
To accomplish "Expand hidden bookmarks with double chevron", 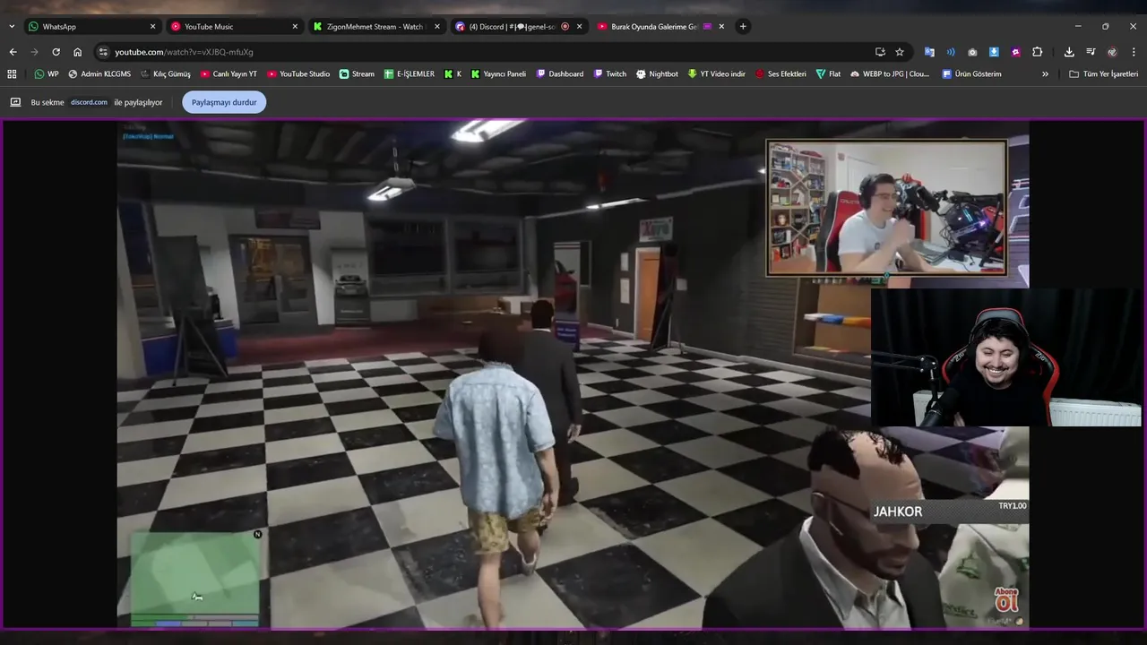I will (x=1045, y=73).
